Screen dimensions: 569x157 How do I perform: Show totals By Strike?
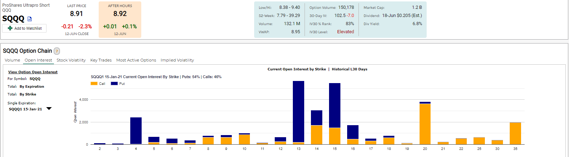coord(28,94)
